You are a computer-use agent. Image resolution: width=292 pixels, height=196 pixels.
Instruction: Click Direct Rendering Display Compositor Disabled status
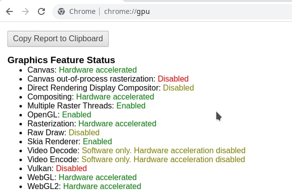tap(178, 88)
